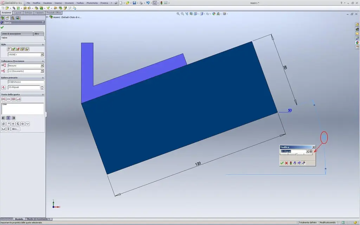Collapse the Valore primario section
This screenshot has height=225, width=360.
[x=43, y=78]
